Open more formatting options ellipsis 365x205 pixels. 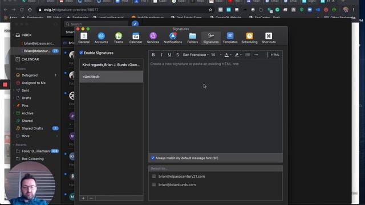(x=256, y=55)
